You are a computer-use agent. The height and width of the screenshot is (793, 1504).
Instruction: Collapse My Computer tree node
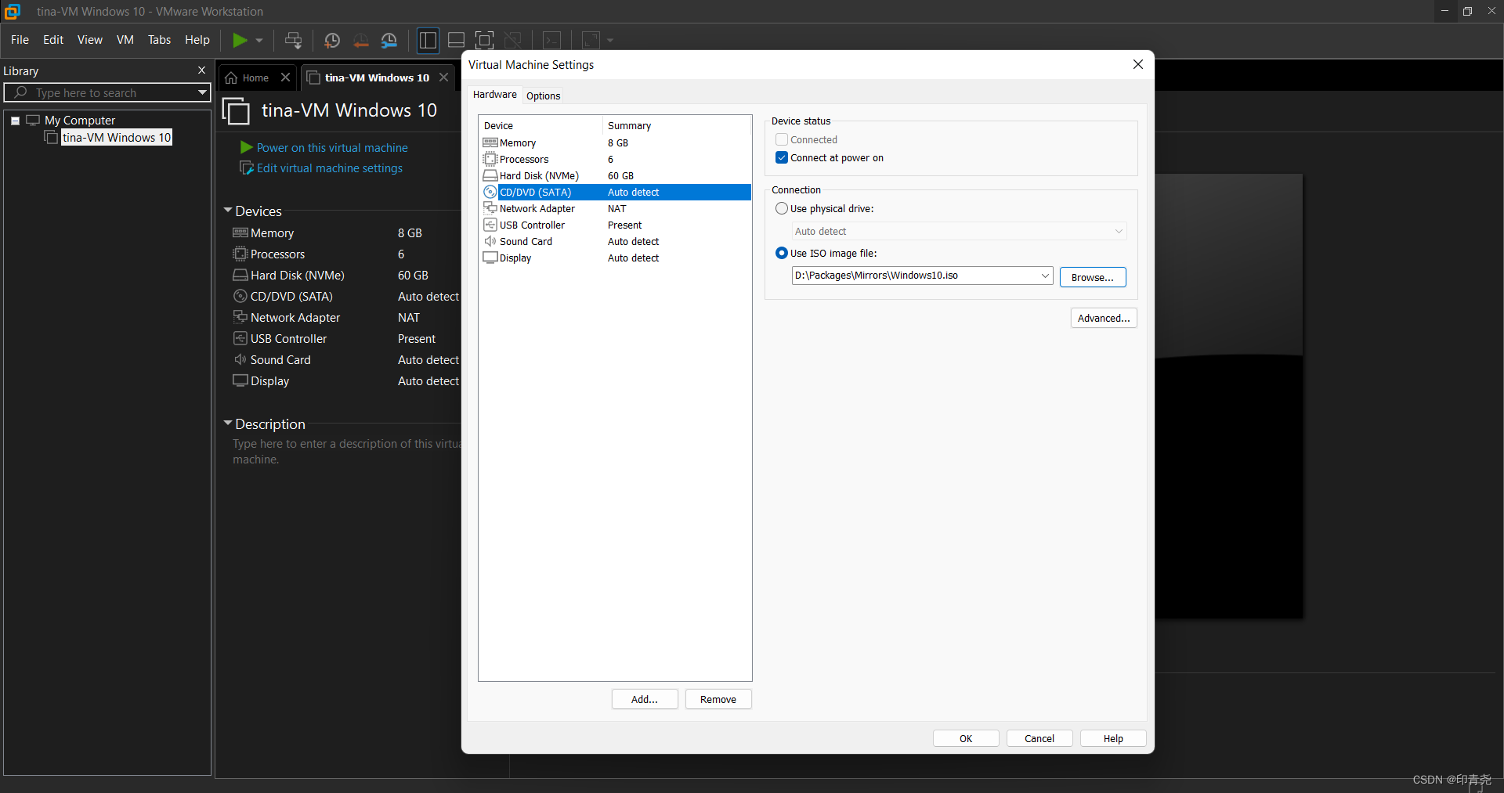pos(15,121)
